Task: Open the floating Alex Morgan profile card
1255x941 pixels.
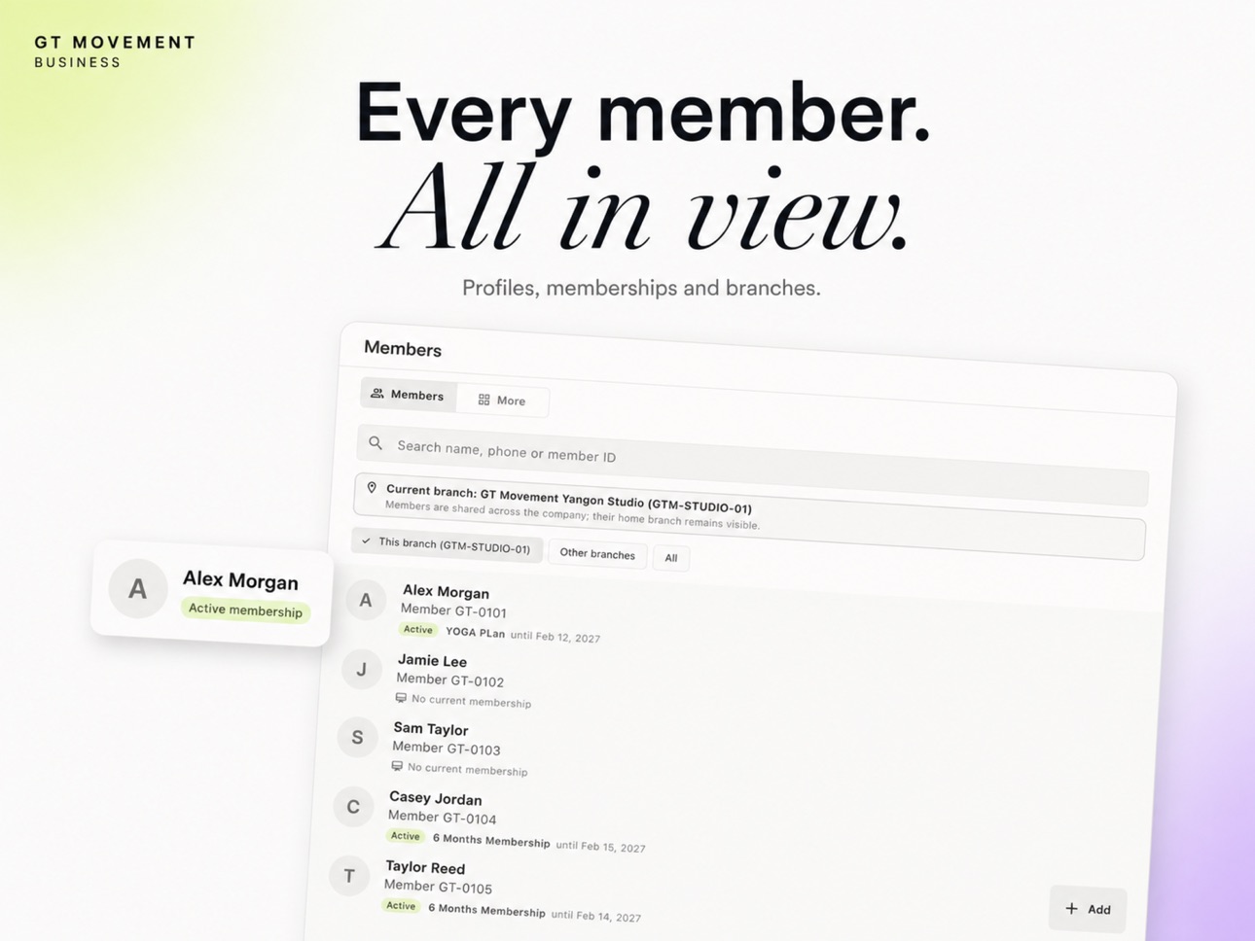Action: [212, 593]
